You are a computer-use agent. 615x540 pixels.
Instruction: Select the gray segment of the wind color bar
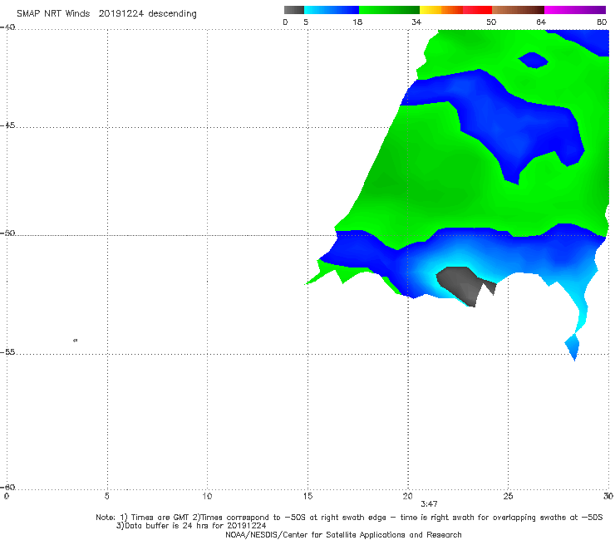point(293,10)
